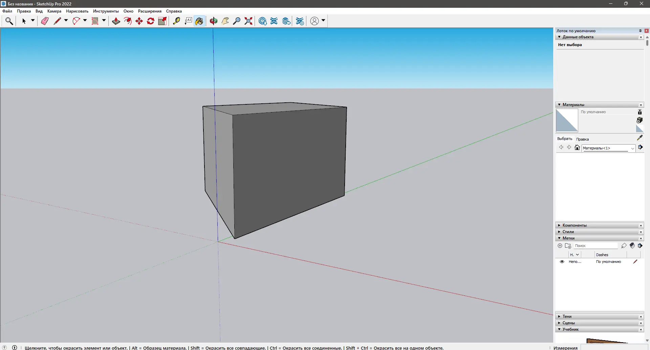Select the arrow Select tool
The image size is (650, 350).
pyautogui.click(x=24, y=21)
